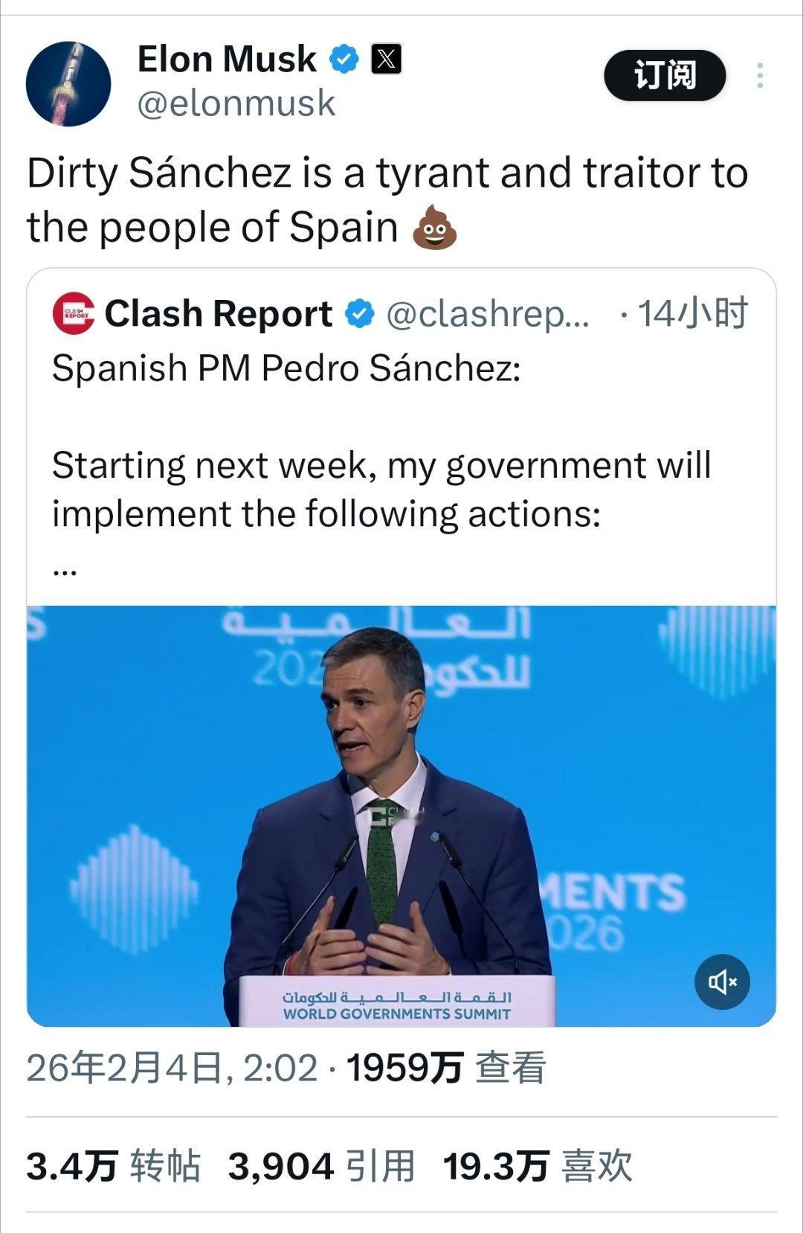
Task: Click the poop emoji in the tweet
Action: click(434, 228)
